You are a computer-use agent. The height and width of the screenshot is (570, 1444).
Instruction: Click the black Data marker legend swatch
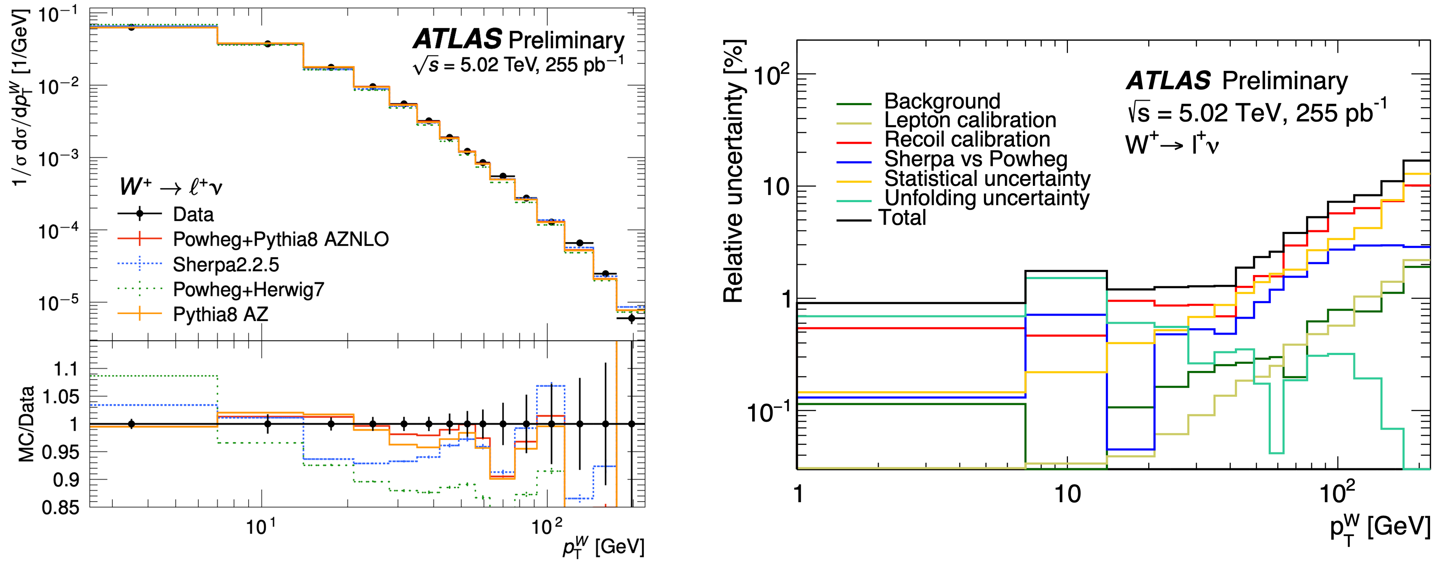[x=140, y=214]
